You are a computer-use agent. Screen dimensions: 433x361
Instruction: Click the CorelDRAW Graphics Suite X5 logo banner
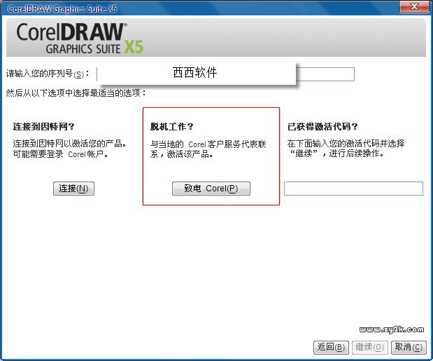click(216, 38)
